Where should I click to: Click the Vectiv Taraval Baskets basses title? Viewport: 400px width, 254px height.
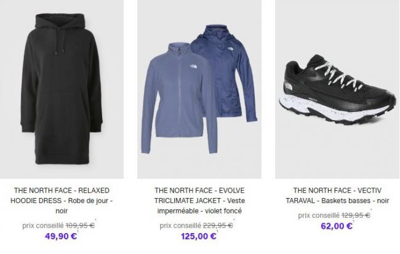pyautogui.click(x=337, y=196)
